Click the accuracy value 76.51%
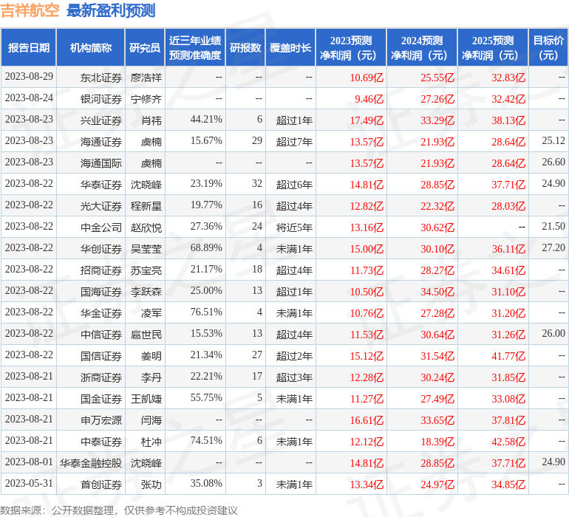The width and height of the screenshot is (569, 517). [206, 312]
